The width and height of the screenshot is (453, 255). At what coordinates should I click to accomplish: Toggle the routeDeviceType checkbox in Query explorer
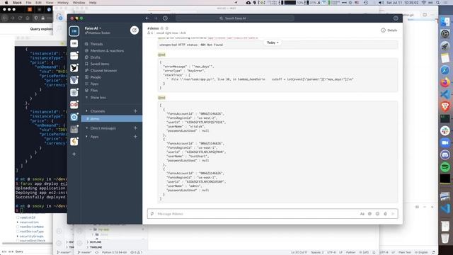tap(18, 232)
